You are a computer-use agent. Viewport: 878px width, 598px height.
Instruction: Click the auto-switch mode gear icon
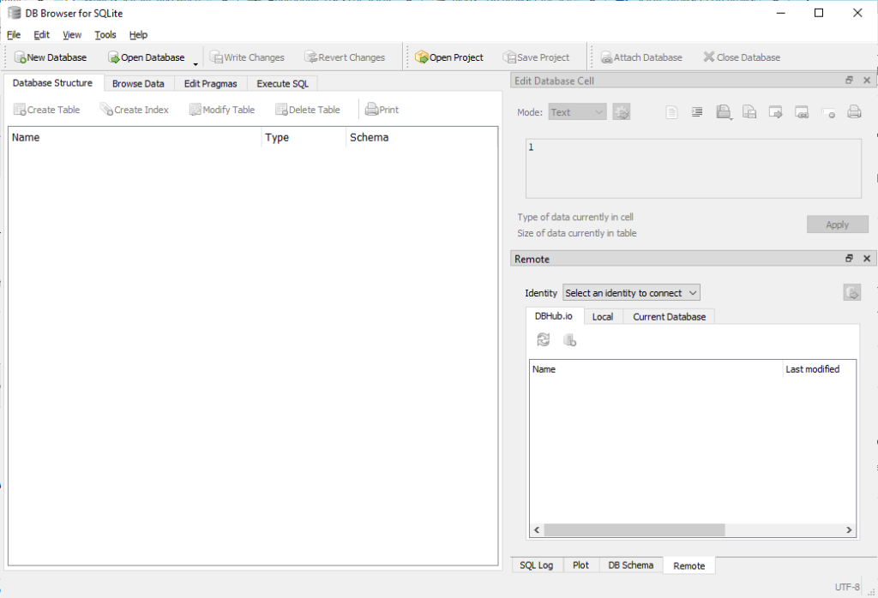pos(621,112)
